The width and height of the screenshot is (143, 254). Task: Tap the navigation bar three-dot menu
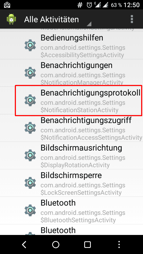(119, 244)
